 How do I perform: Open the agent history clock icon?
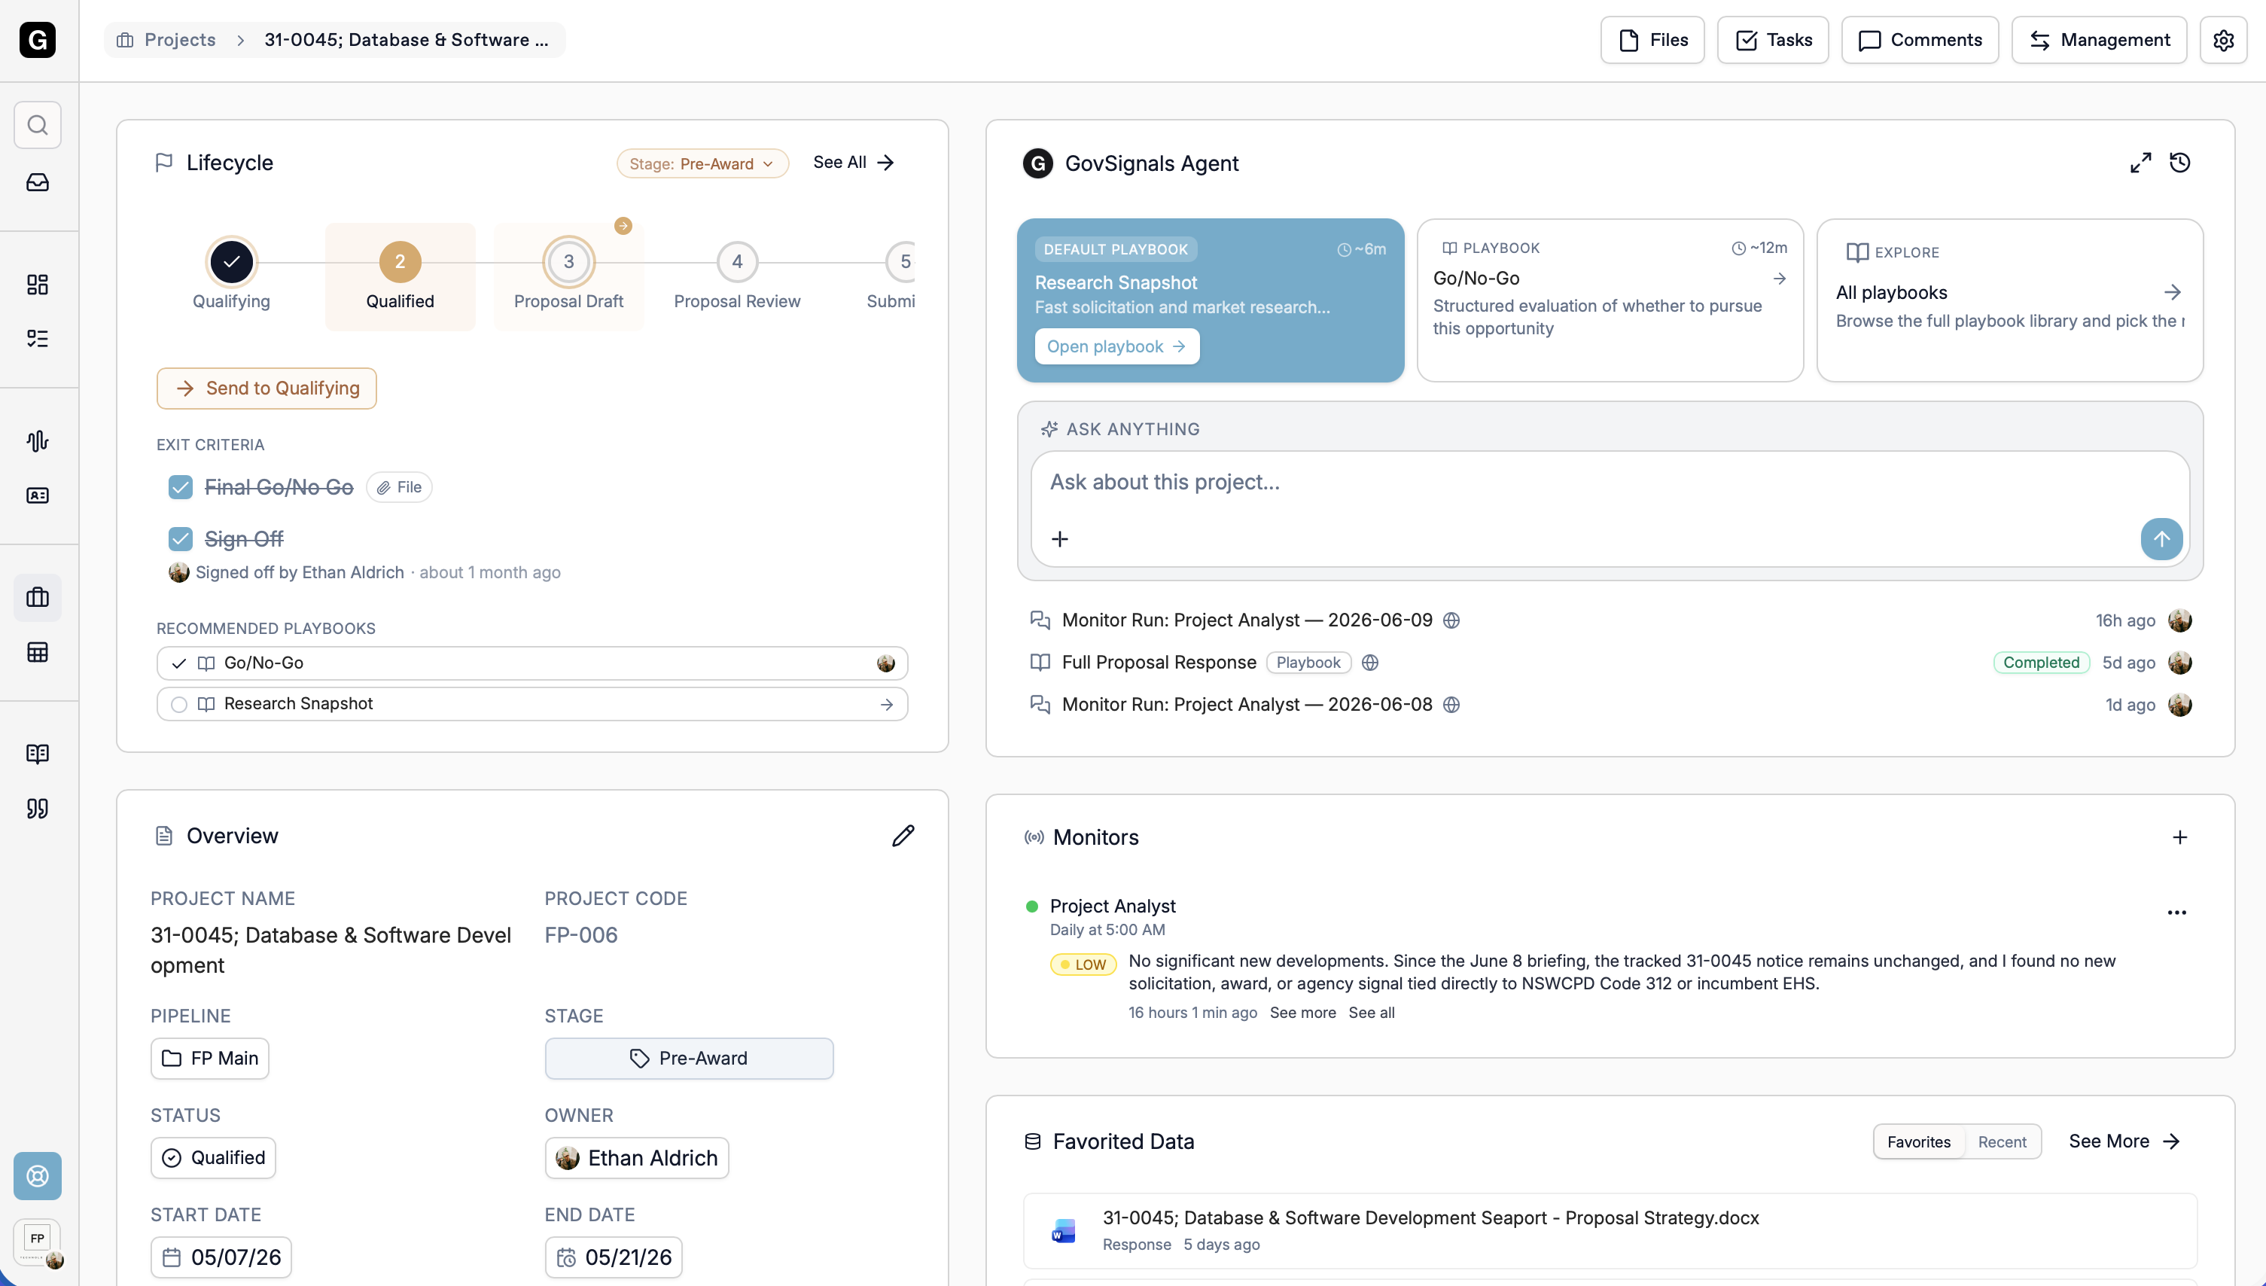2179,163
